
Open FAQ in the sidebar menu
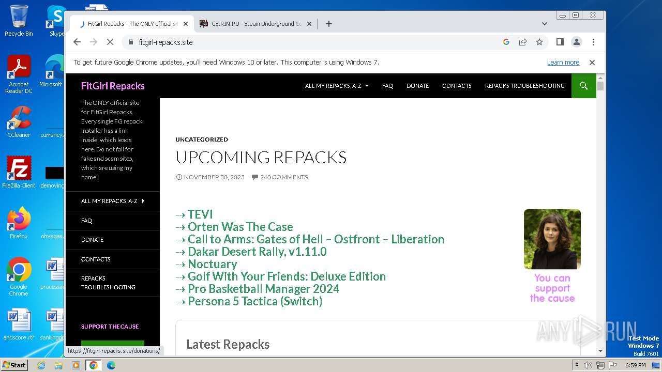tap(86, 221)
